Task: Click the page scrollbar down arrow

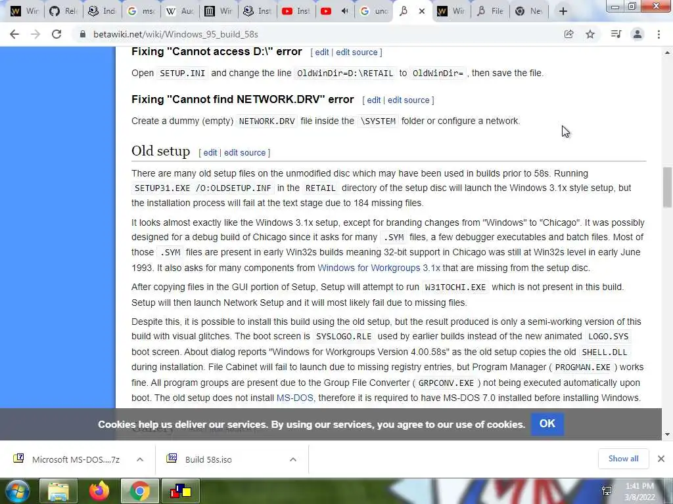Action: point(667,434)
